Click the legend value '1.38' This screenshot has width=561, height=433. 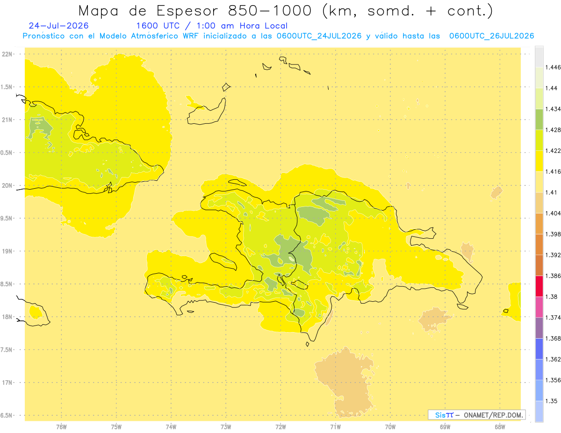point(552,297)
